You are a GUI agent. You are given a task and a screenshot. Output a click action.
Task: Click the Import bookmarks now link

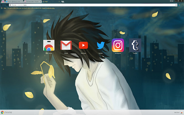[x=49, y=8]
